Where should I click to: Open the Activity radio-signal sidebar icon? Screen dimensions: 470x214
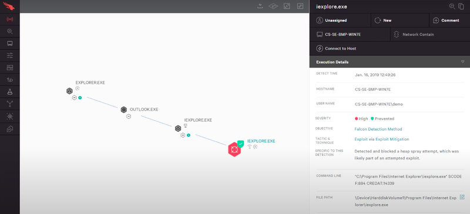(10, 19)
